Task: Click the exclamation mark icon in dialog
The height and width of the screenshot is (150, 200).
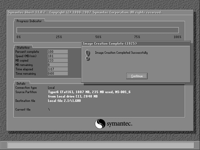Action: coord(87,55)
